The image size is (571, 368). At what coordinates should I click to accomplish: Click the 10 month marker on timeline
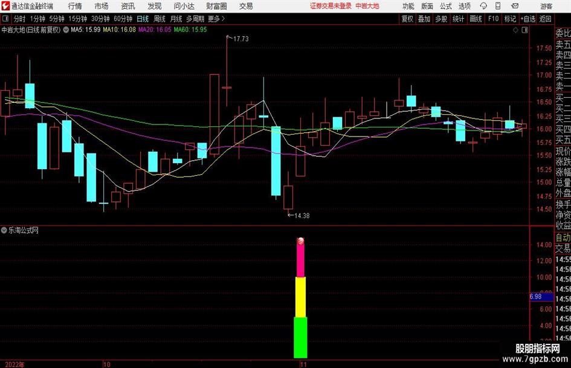(x=106, y=364)
